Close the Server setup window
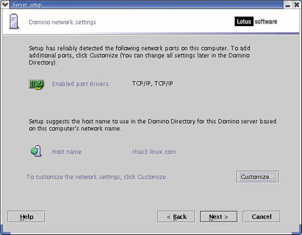 click(x=297, y=5)
